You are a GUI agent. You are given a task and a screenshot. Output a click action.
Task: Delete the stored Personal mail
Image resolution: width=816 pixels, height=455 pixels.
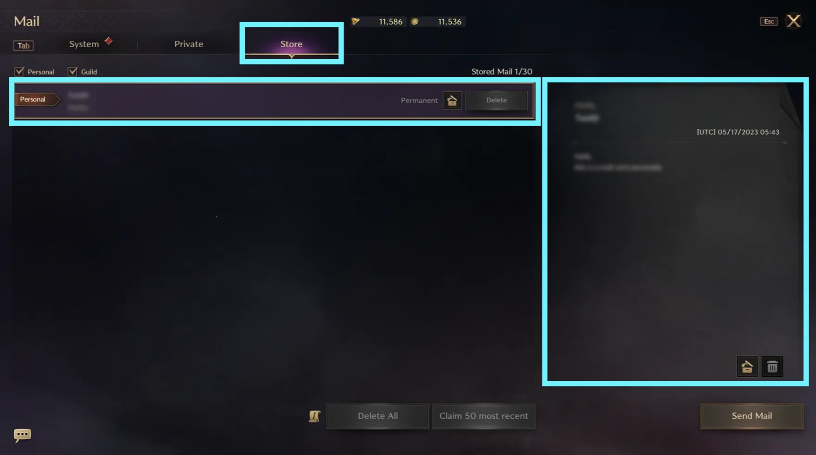coord(497,100)
